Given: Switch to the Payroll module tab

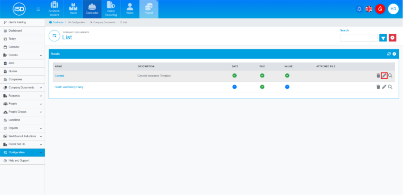Looking at the screenshot, I should pos(149,9).
